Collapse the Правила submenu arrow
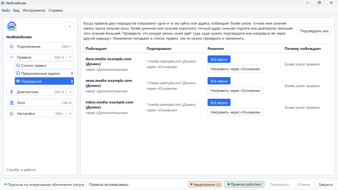Screen dimensions: 338x190 pyautogui.click(x=70, y=57)
